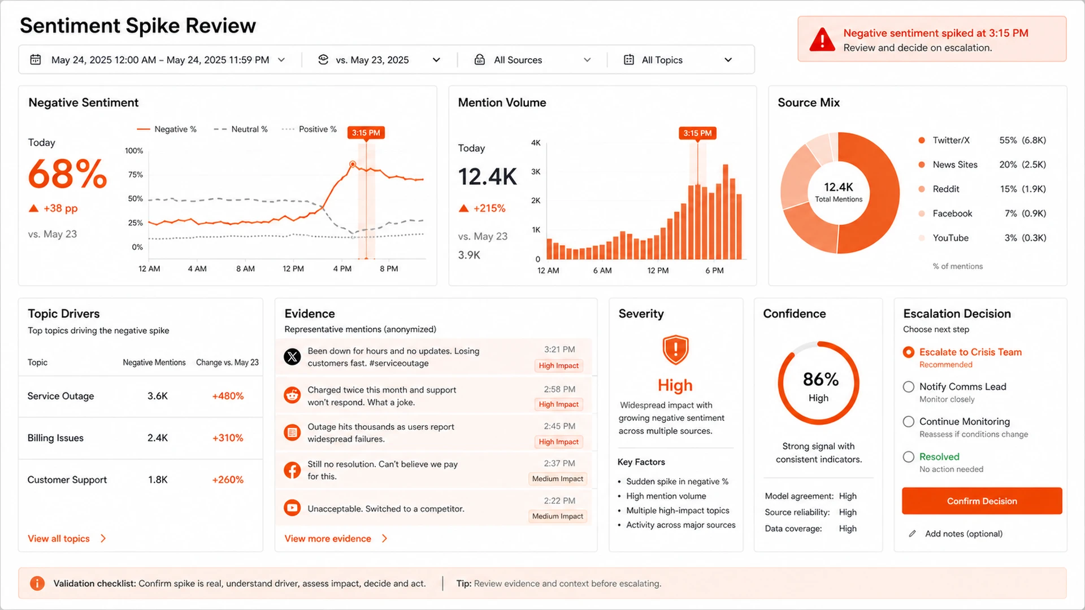This screenshot has width=1085, height=610.
Task: Click the info icon in validation checklist bar
Action: 37,583
